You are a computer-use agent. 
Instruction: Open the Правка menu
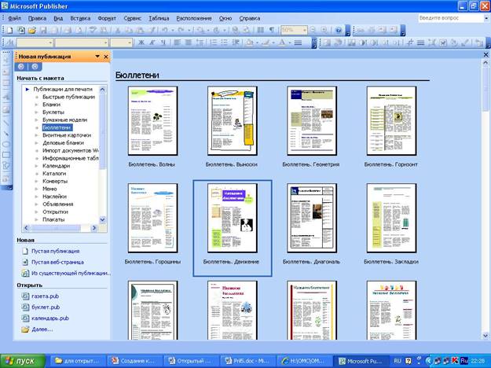click(x=37, y=18)
